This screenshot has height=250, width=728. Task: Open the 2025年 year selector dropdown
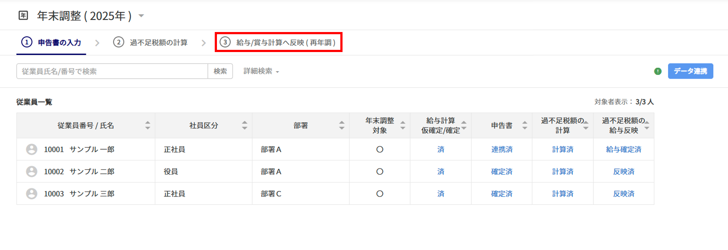click(x=141, y=16)
